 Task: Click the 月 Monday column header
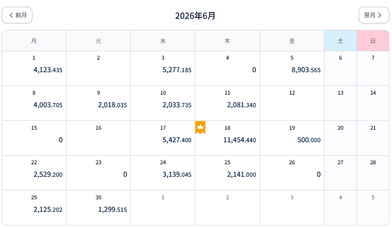[34, 41]
